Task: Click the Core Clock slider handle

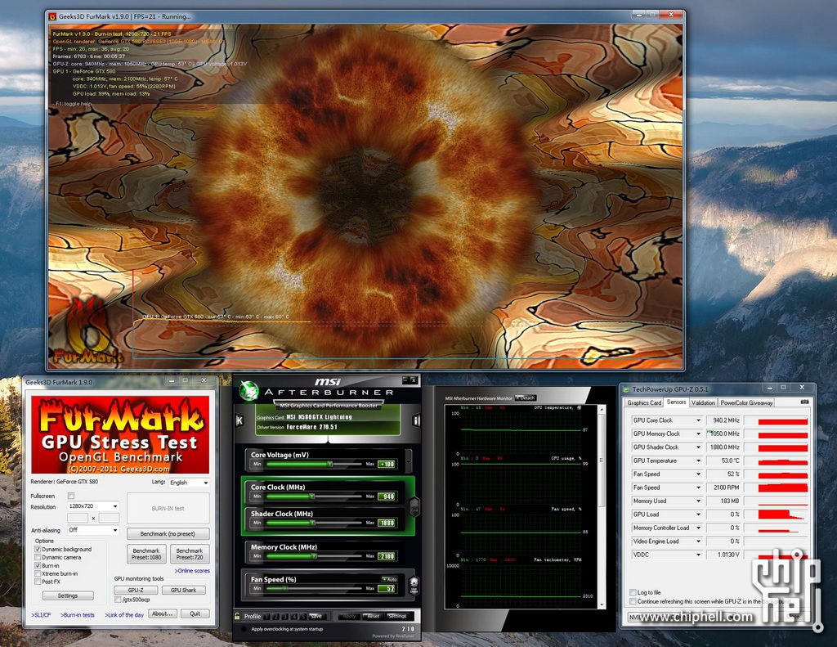Action: [312, 496]
